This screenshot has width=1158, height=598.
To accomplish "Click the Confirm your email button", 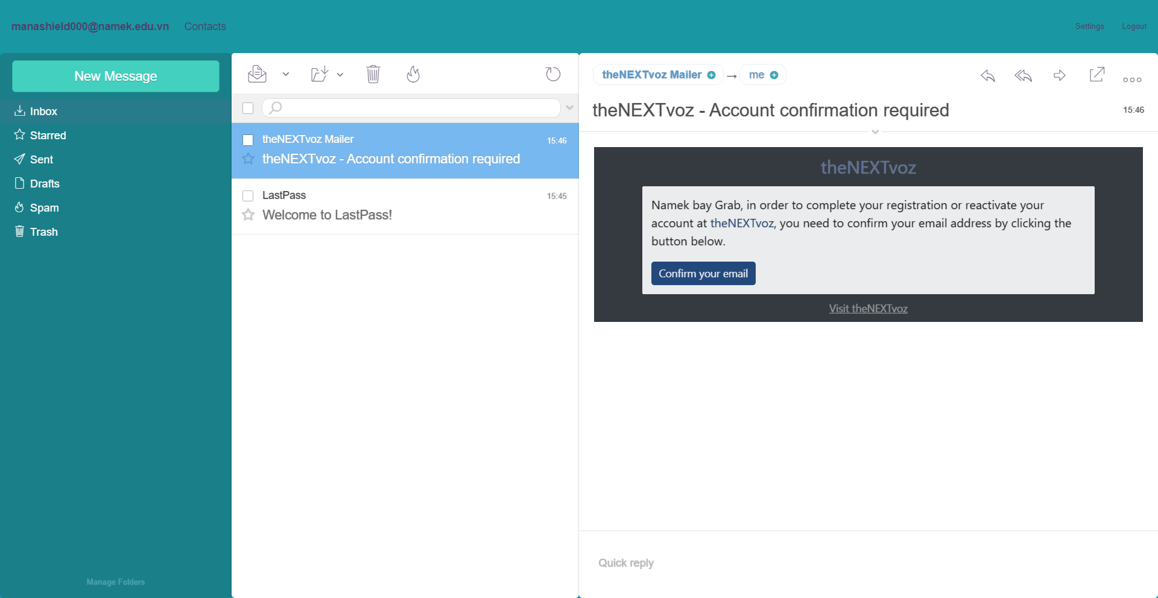I will 703,274.
